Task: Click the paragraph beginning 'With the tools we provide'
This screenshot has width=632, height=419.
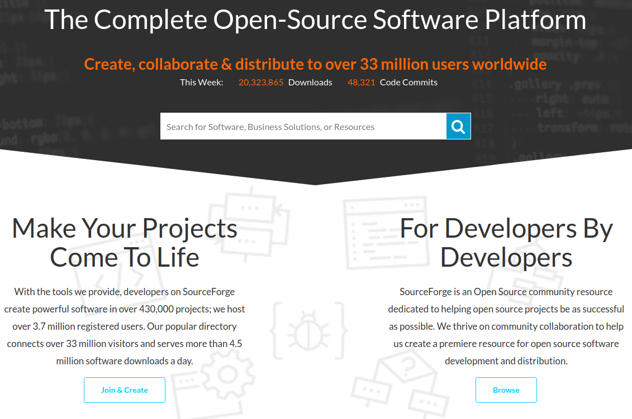Action: 125,326
